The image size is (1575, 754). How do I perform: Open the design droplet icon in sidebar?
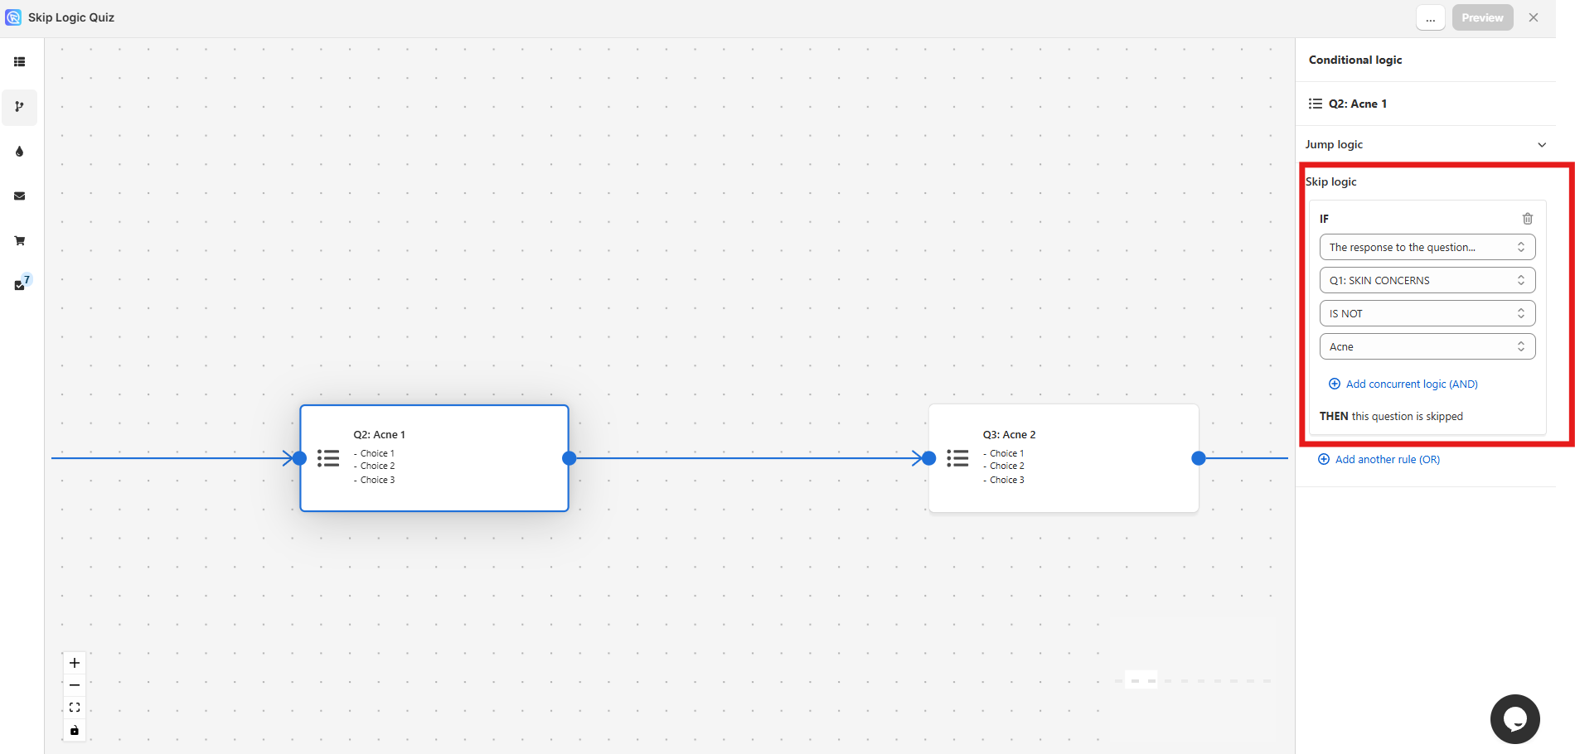[19, 152]
